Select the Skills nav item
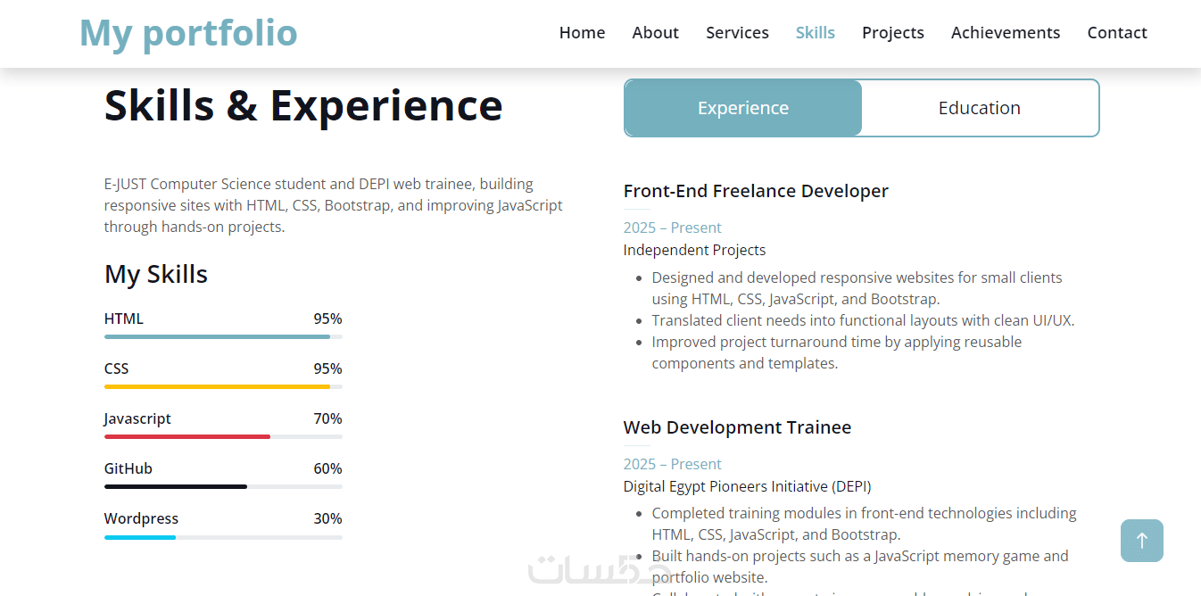This screenshot has width=1201, height=596. tap(815, 33)
